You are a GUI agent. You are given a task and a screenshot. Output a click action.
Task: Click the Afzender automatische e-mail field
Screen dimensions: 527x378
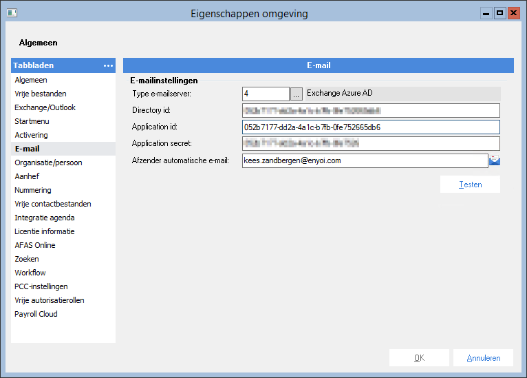(x=365, y=160)
